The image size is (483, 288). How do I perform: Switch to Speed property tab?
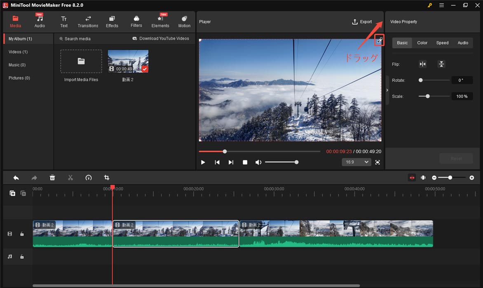442,43
